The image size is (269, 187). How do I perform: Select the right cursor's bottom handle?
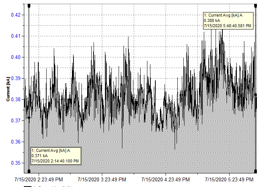tap(255, 171)
